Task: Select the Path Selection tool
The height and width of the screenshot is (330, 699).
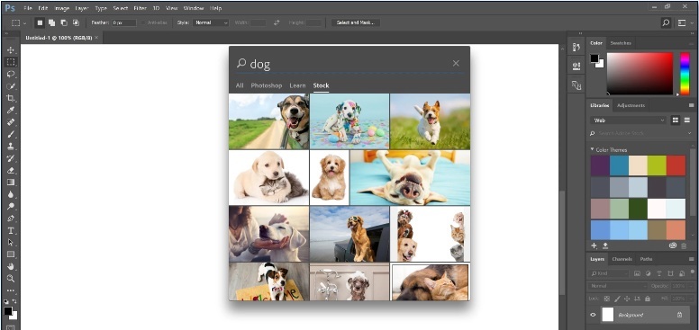Action: (11, 242)
